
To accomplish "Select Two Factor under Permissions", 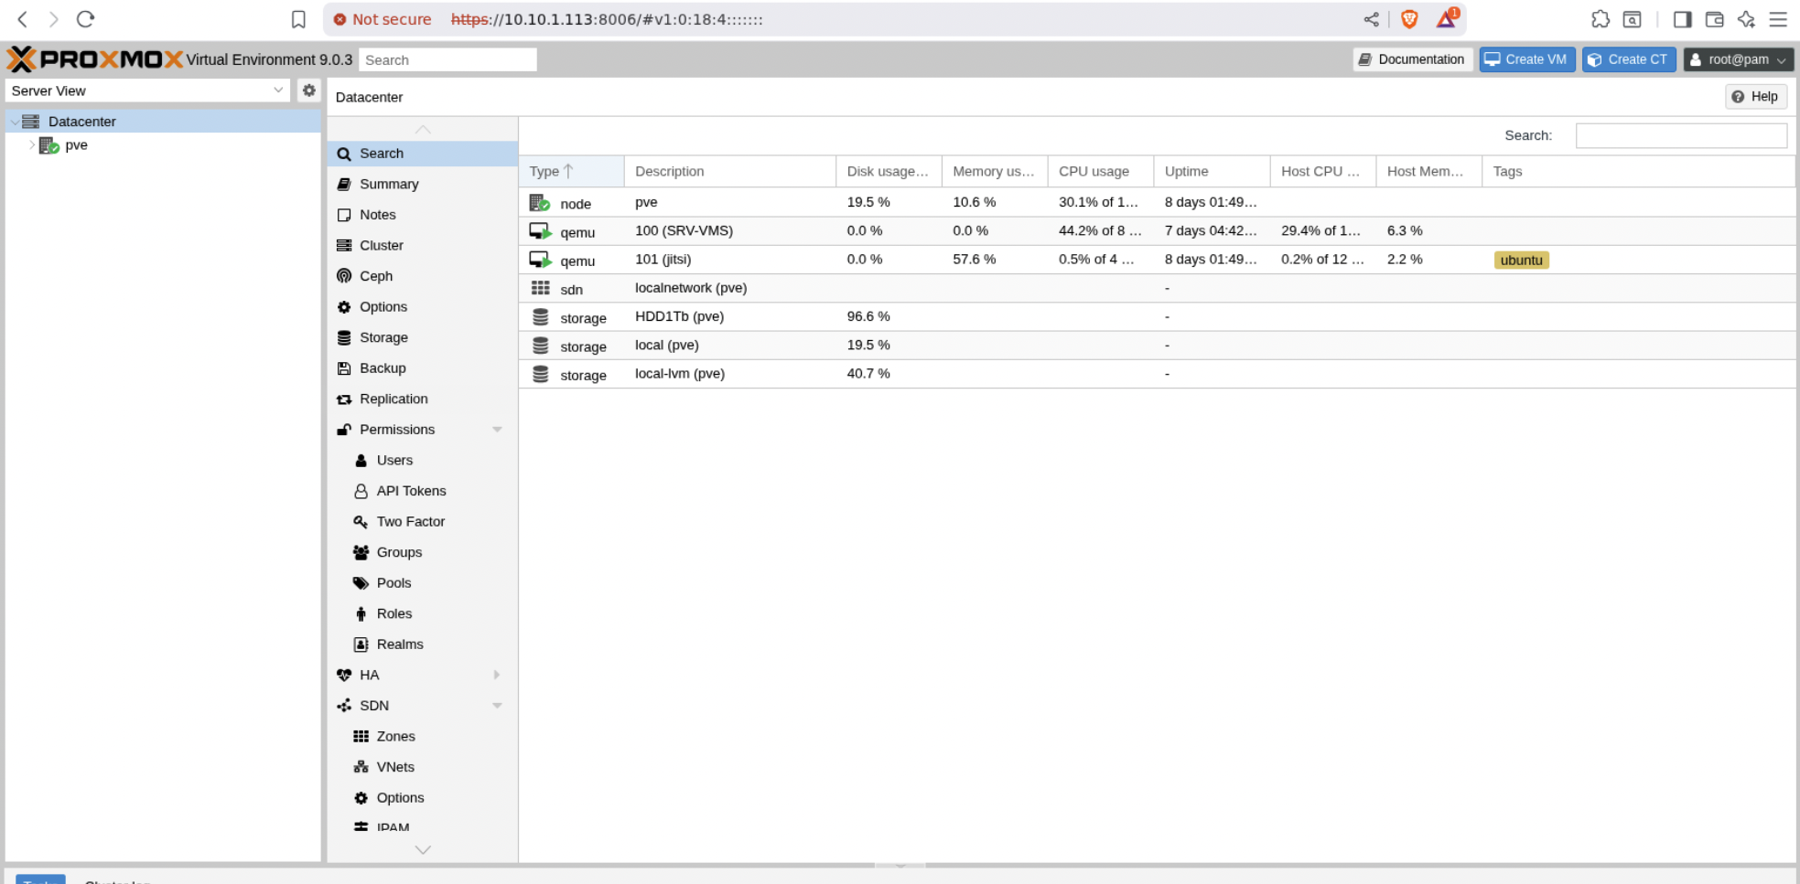I will (410, 522).
